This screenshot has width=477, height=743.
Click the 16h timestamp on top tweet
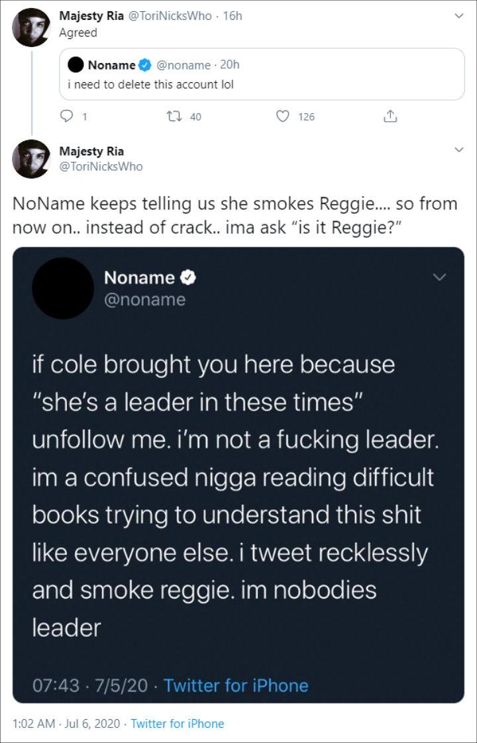coord(233,16)
